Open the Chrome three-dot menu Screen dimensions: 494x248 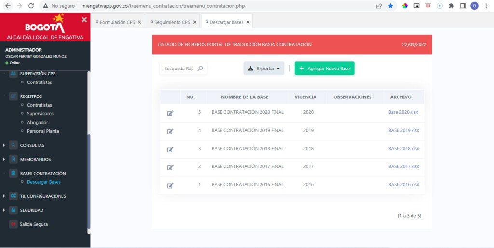point(486,6)
